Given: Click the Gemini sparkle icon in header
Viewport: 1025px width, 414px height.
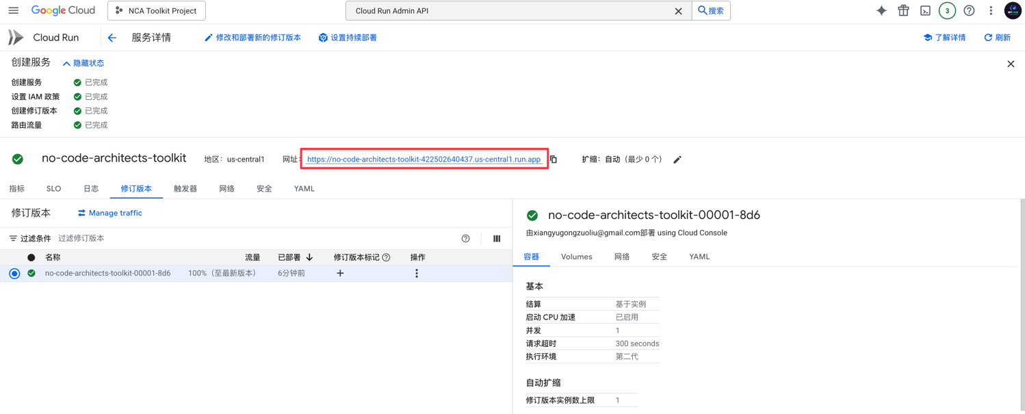Looking at the screenshot, I should tap(881, 10).
